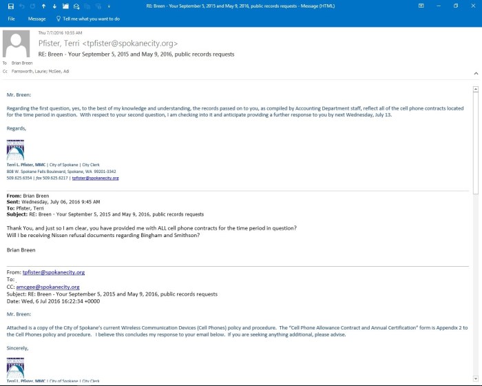Go to the previous item with up arrow

coord(44,6)
